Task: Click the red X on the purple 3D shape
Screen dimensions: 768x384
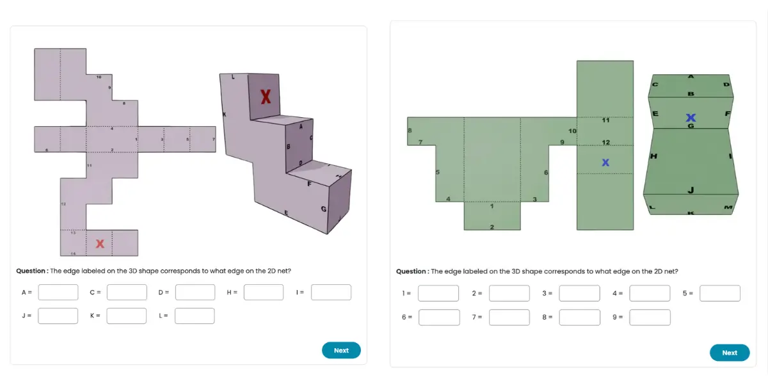Action: (x=265, y=97)
